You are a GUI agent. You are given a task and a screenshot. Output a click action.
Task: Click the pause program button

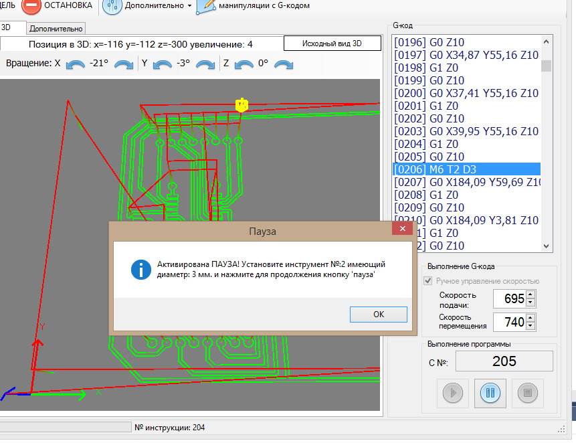[490, 393]
